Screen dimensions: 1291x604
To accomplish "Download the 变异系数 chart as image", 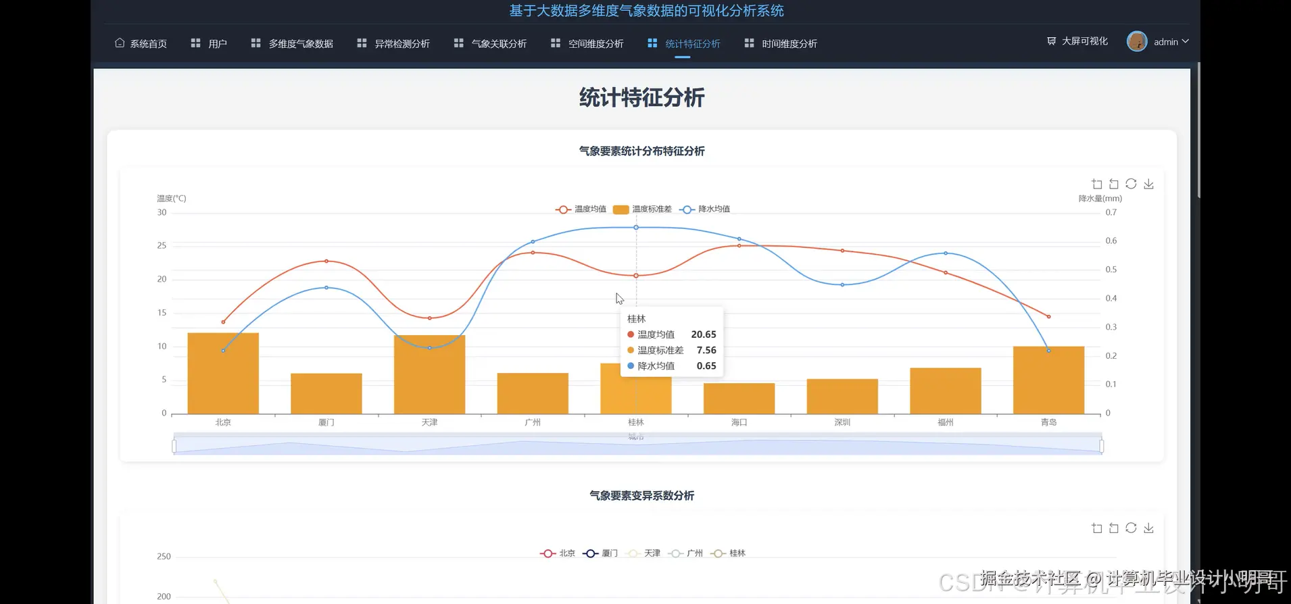I will (1148, 528).
